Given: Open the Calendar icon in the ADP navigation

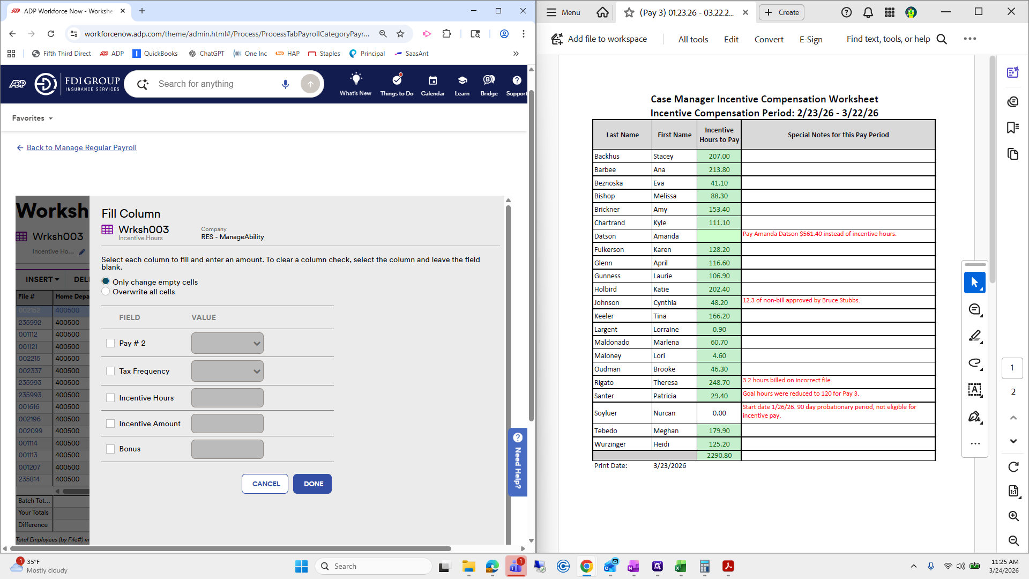Looking at the screenshot, I should 433,84.
